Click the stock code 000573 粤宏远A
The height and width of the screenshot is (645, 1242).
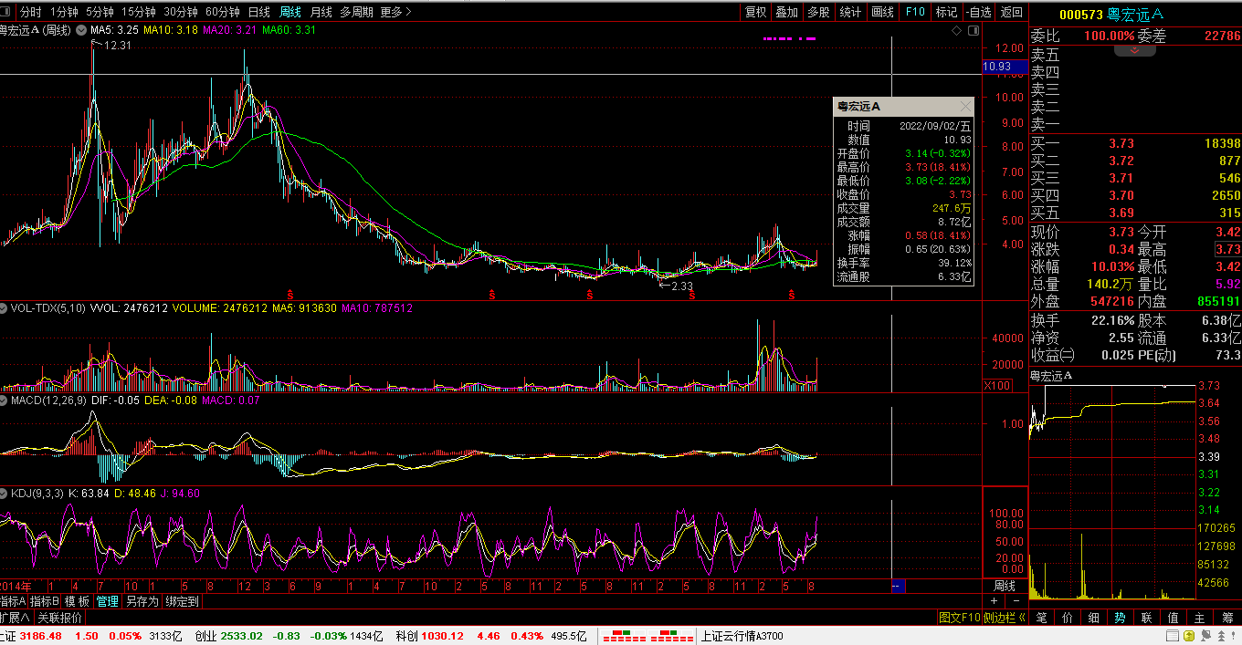(x=1110, y=14)
